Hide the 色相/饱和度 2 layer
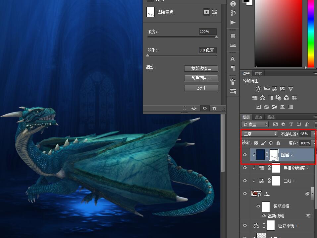The image size is (317, 238). point(245,168)
